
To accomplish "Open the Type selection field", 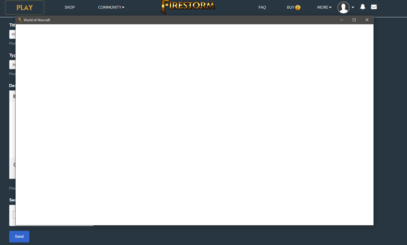I will click(x=13, y=64).
